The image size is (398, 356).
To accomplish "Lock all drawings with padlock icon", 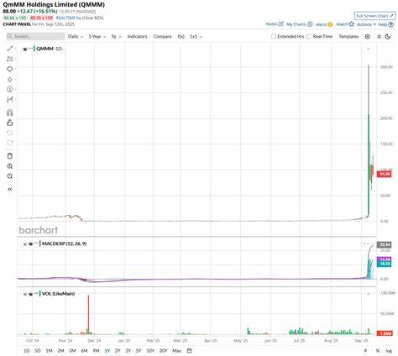I will click(10, 123).
